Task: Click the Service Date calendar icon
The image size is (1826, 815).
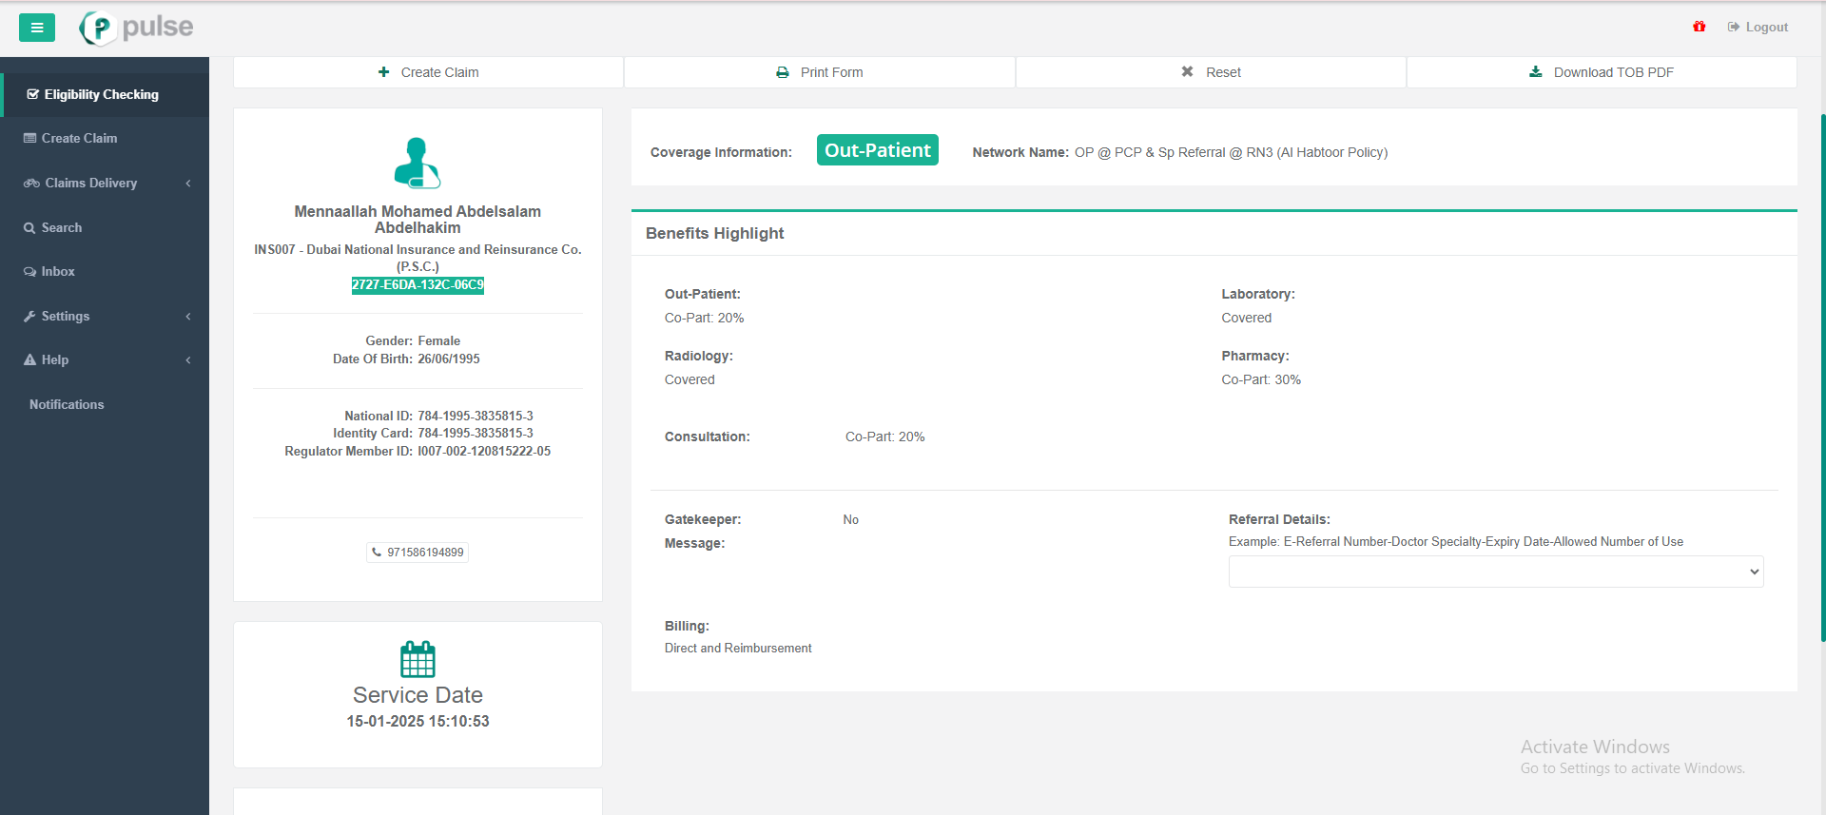Action: (x=418, y=659)
